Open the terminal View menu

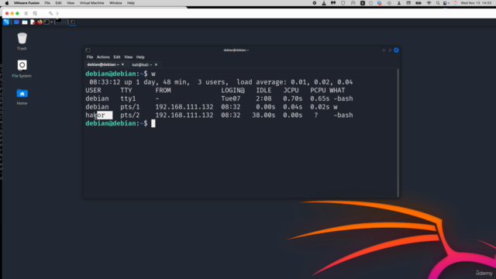point(128,57)
